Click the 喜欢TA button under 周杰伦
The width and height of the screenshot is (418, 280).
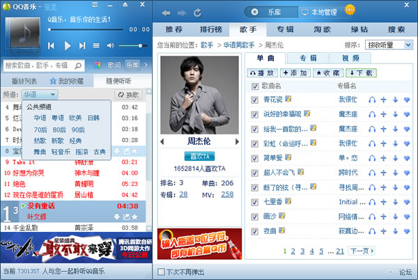(199, 156)
